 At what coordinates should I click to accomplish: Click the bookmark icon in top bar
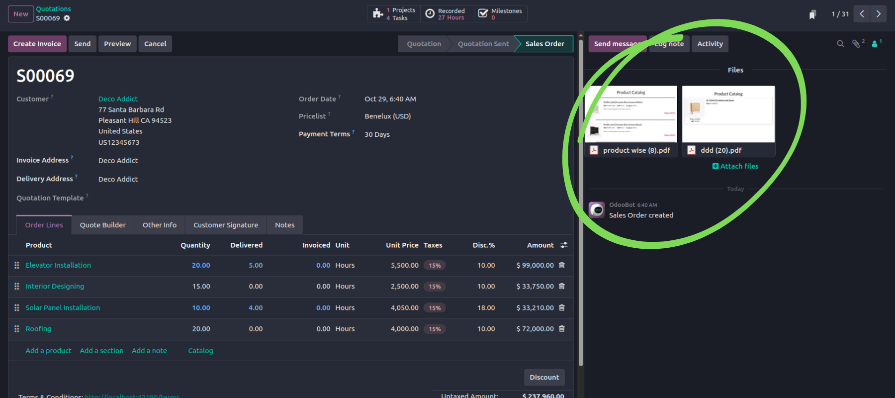coord(812,14)
